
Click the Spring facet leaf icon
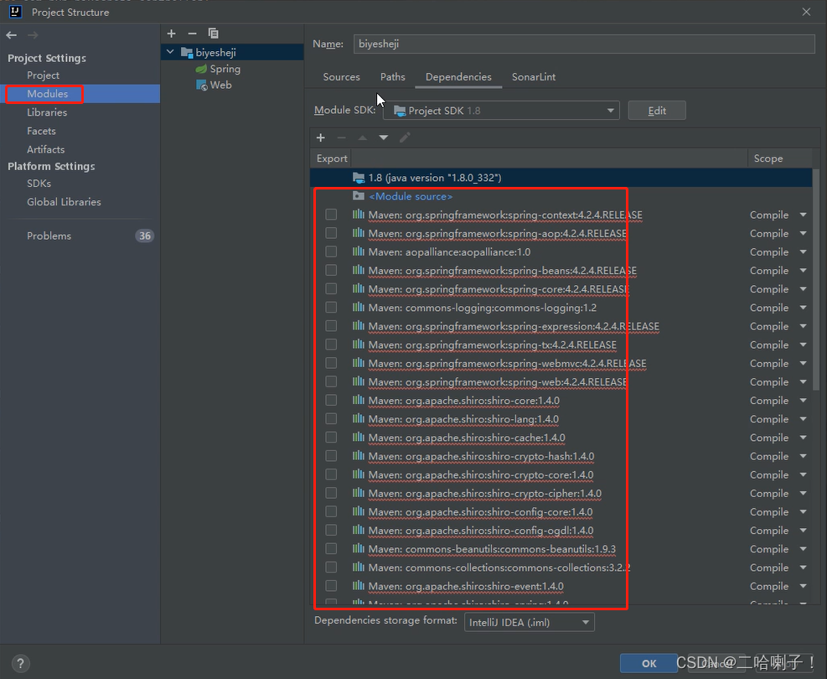click(x=201, y=69)
